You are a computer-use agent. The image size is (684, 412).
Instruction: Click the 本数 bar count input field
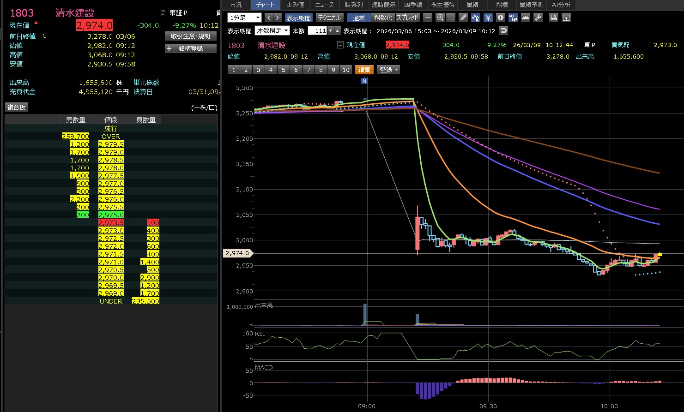point(317,31)
